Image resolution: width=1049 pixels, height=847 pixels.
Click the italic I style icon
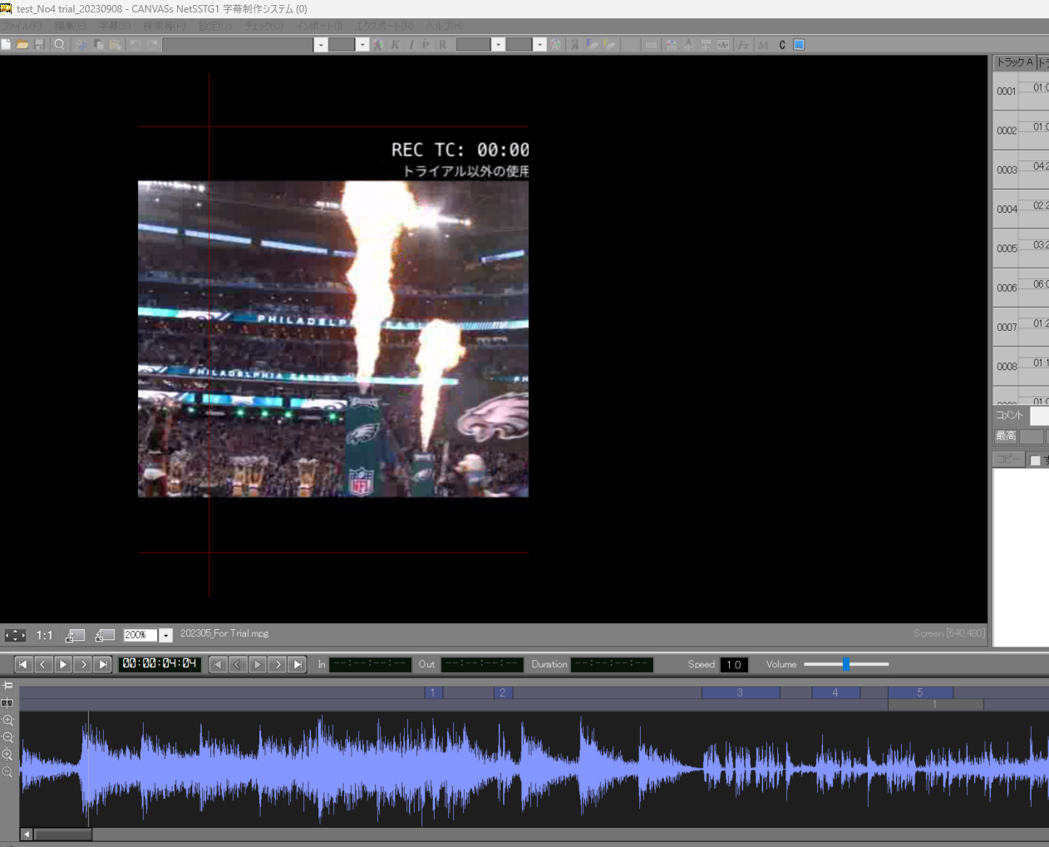pyautogui.click(x=411, y=45)
